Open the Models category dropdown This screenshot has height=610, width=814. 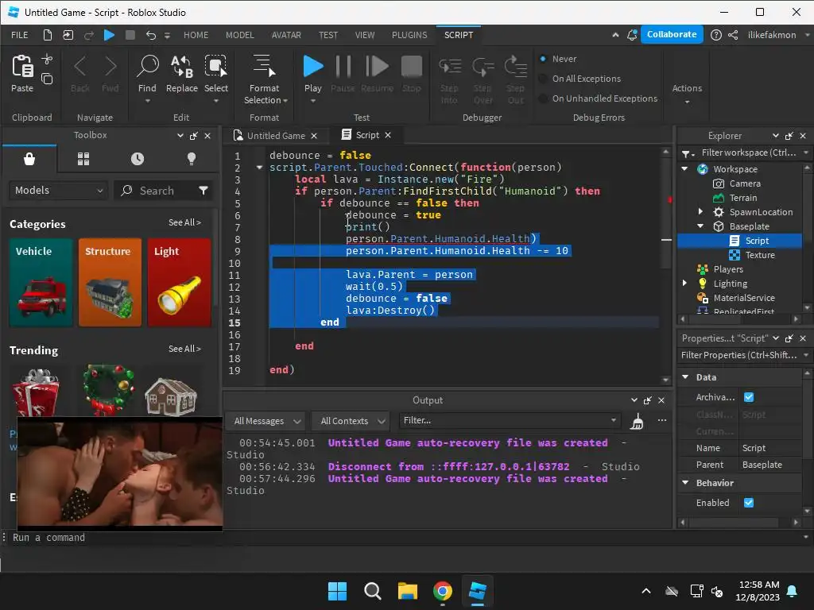point(58,191)
